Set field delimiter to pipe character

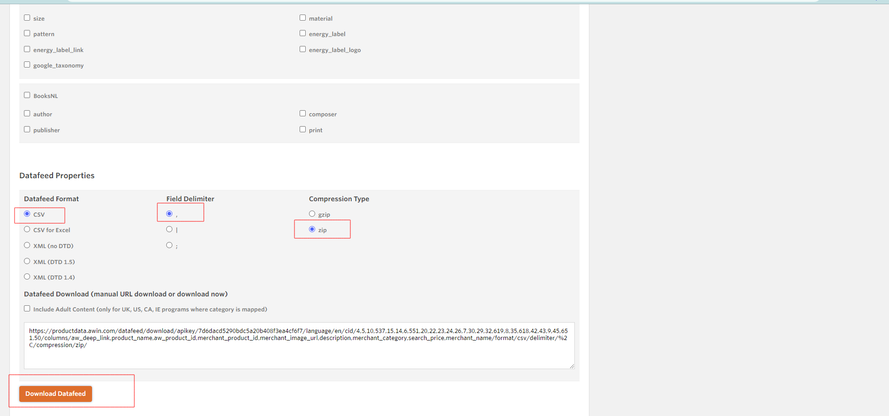(x=170, y=229)
